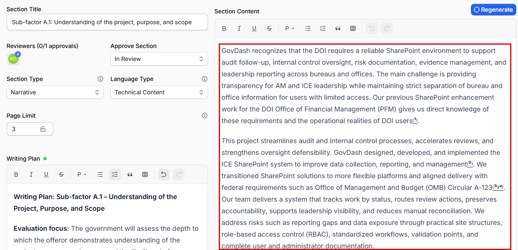Insert bullet list in Section Content toolbar
The width and height of the screenshot is (518, 250).
[308, 28]
